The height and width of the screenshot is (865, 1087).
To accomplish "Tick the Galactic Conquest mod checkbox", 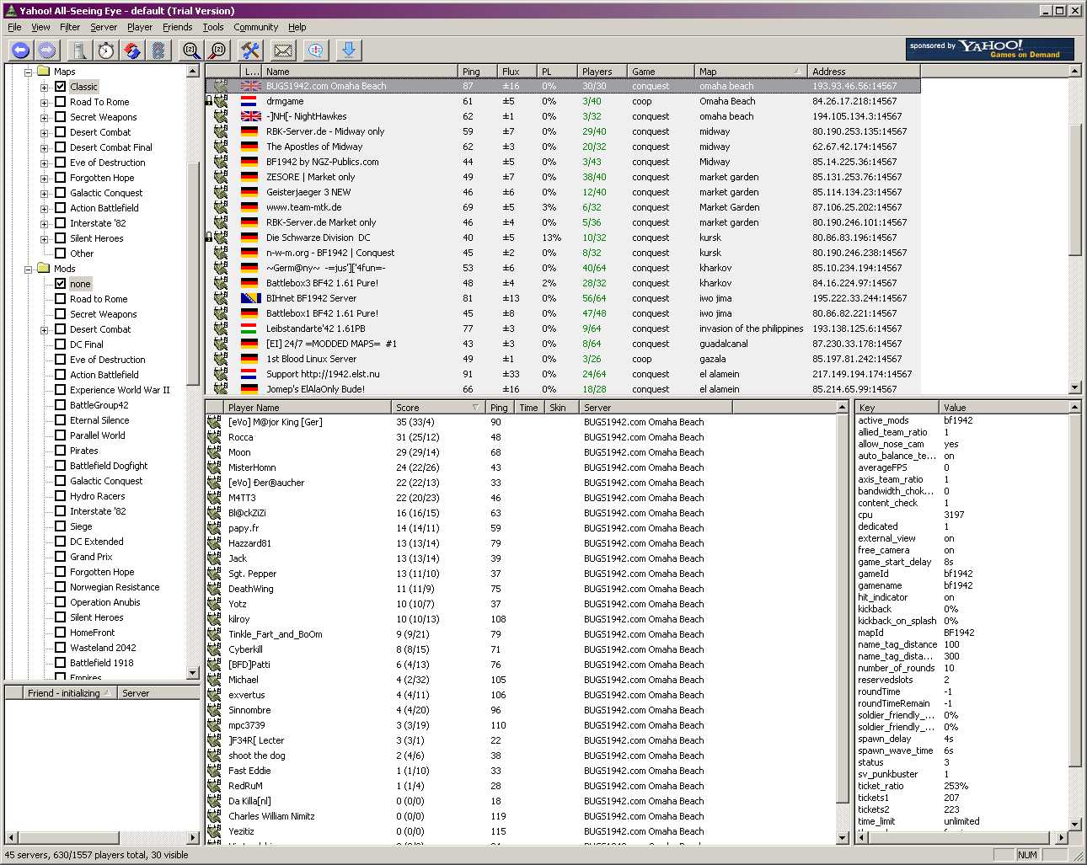I will pyautogui.click(x=61, y=481).
